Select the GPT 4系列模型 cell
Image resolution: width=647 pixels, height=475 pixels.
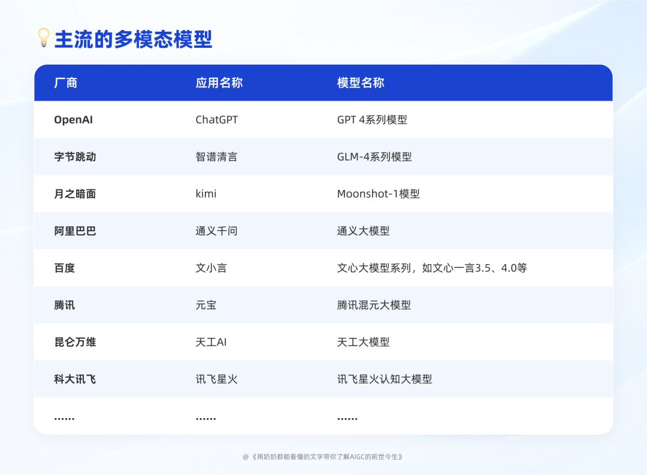click(372, 120)
